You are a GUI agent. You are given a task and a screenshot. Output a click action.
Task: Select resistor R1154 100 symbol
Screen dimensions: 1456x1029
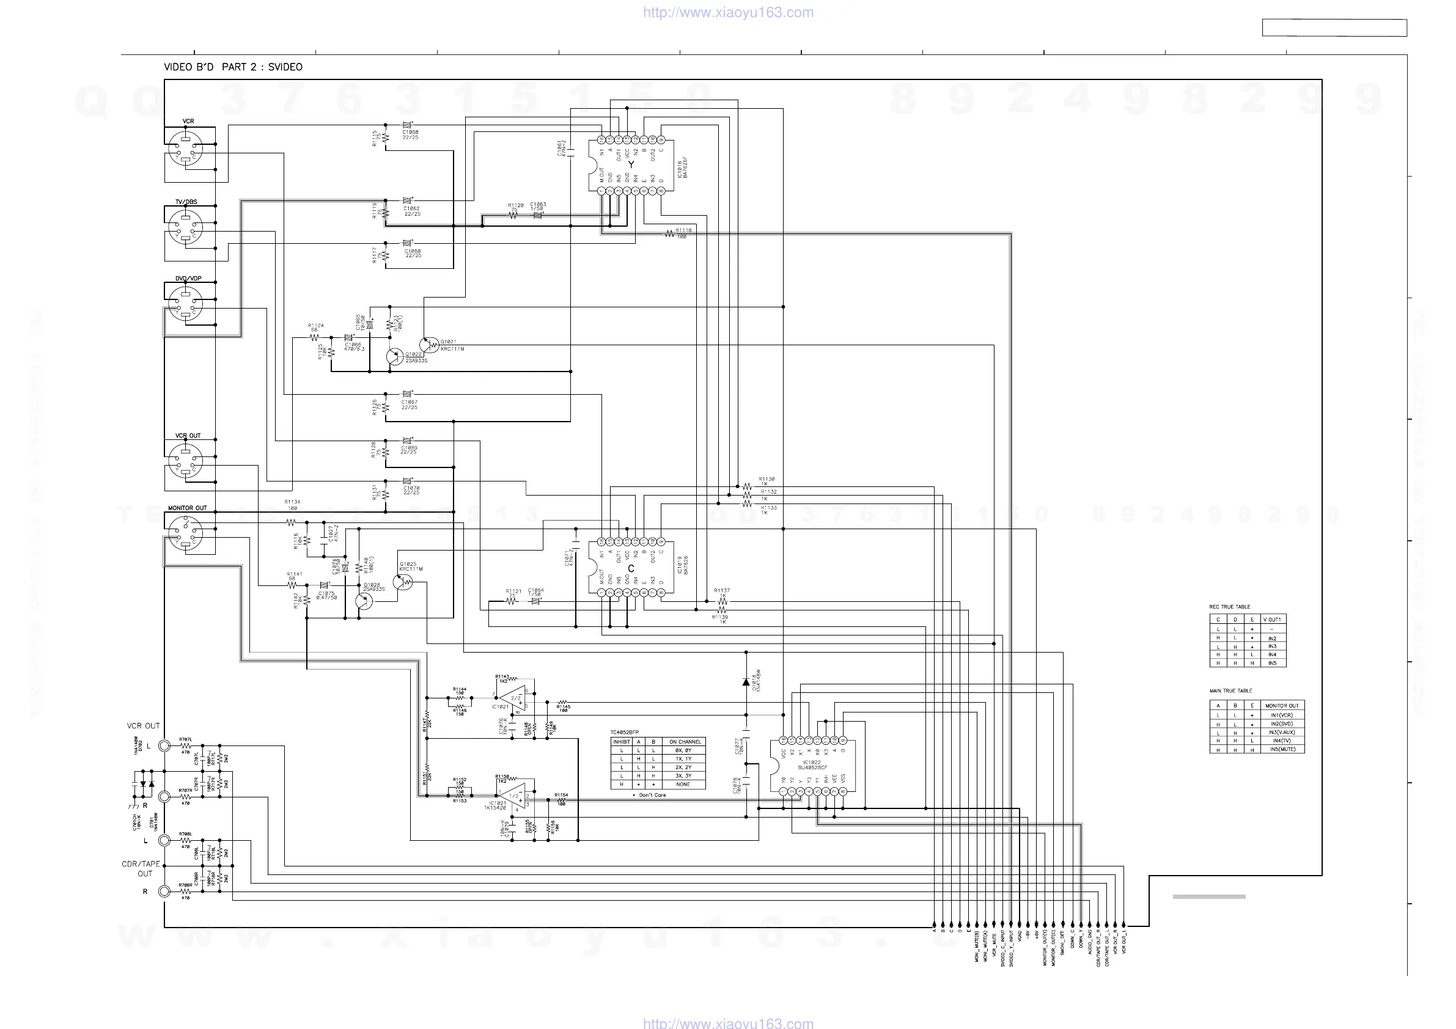[x=561, y=800]
